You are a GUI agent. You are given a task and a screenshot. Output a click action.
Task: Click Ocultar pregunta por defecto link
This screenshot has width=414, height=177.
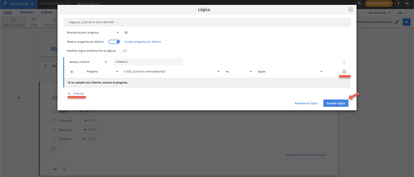(x=142, y=42)
